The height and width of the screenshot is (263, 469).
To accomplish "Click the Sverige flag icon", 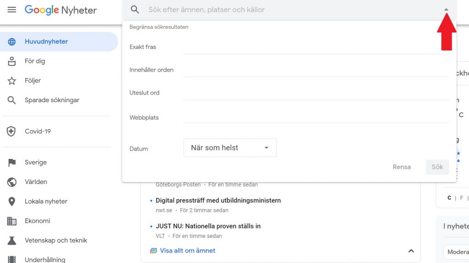I will click(x=12, y=163).
